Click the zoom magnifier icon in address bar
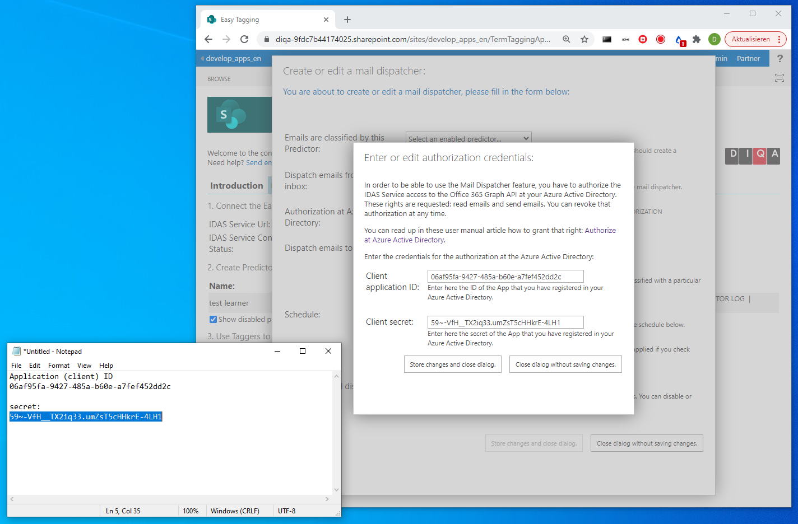 (x=567, y=39)
